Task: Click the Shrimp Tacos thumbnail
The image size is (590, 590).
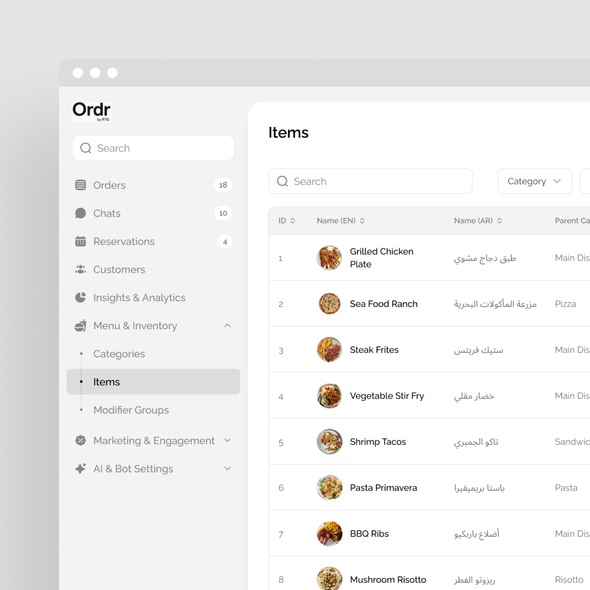Action: (329, 442)
